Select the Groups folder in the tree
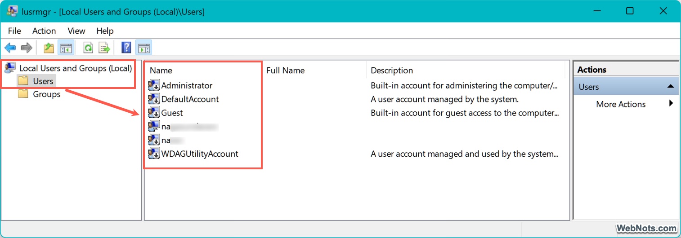The height and width of the screenshot is (238, 681). click(x=46, y=94)
